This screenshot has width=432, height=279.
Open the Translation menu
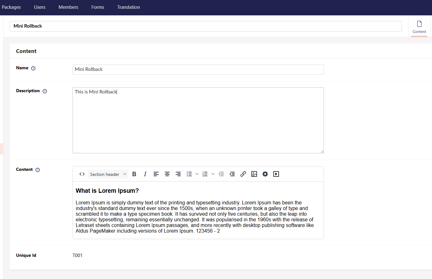tap(129, 7)
